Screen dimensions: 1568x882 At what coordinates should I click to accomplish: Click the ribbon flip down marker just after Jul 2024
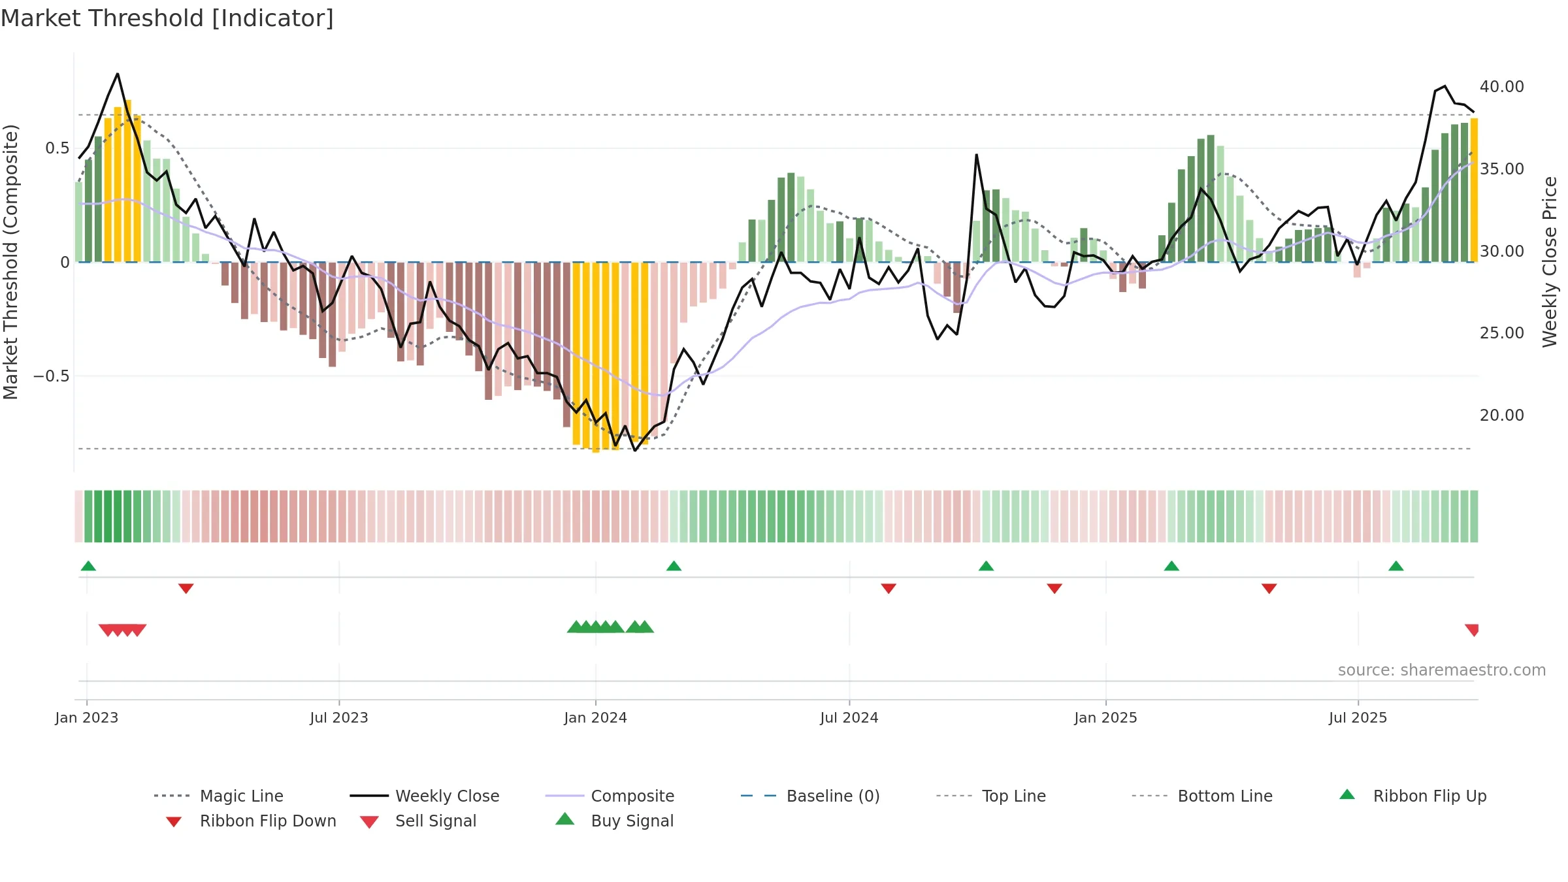(x=889, y=589)
